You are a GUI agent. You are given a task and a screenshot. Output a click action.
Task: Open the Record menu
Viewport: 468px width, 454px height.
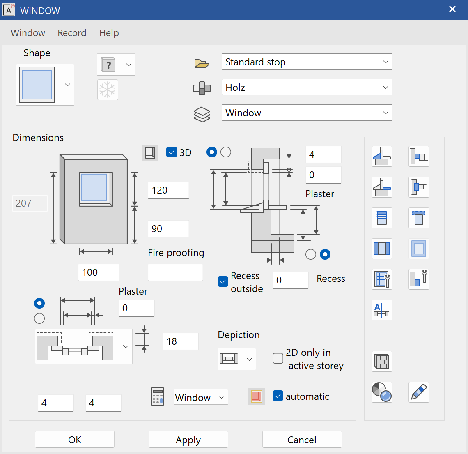click(x=72, y=33)
